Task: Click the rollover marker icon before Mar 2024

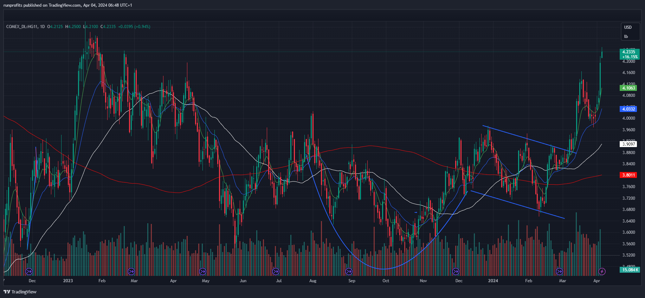Action: pyautogui.click(x=559, y=271)
